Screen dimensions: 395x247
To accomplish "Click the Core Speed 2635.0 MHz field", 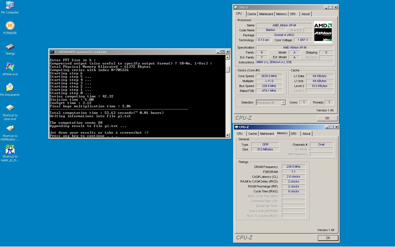I will coord(269,76).
